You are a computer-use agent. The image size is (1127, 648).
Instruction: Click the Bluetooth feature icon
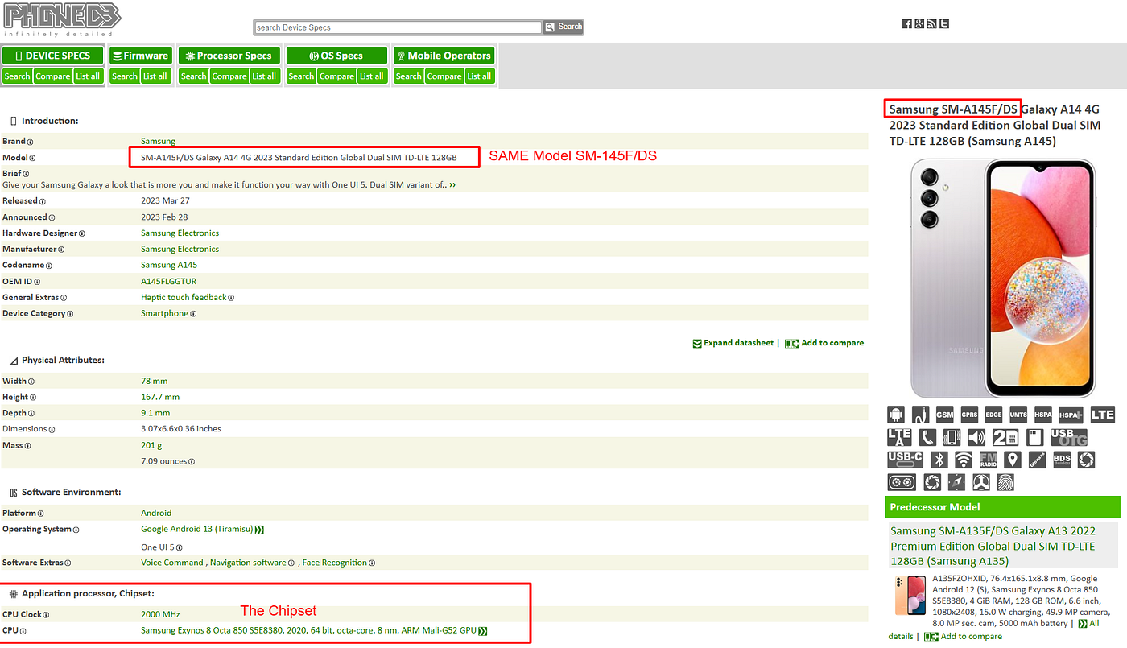click(x=939, y=460)
